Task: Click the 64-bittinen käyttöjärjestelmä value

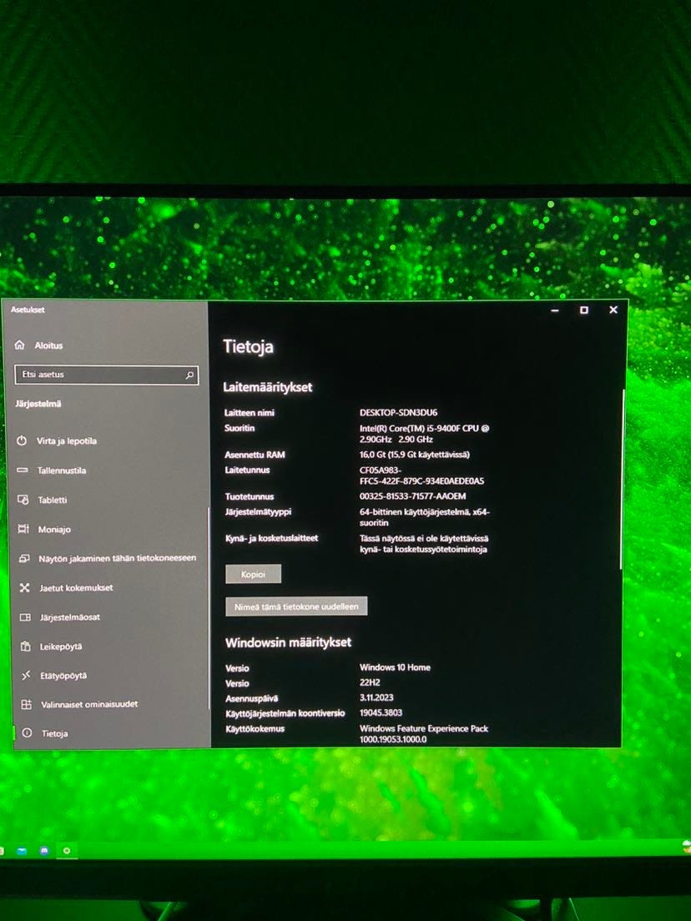Action: point(424,517)
